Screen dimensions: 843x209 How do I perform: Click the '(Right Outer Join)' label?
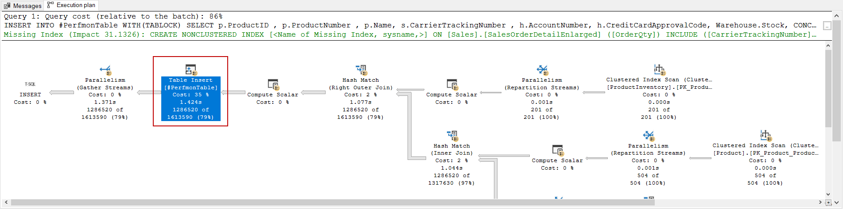361,87
